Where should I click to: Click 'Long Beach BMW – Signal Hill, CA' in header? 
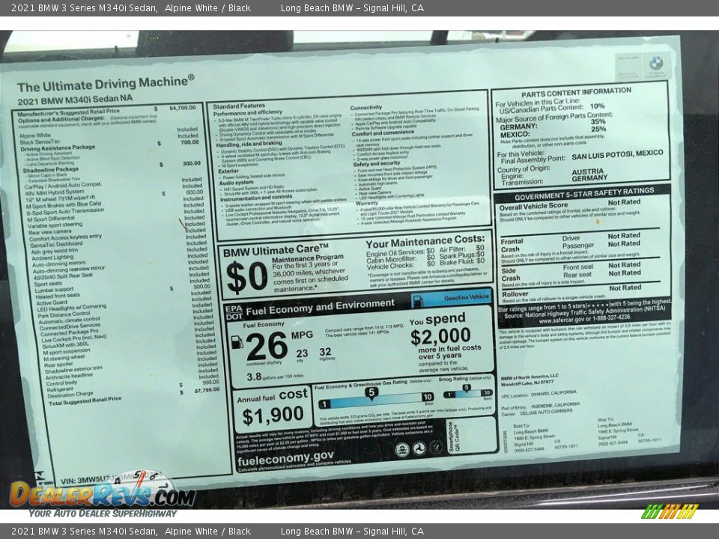[352, 8]
